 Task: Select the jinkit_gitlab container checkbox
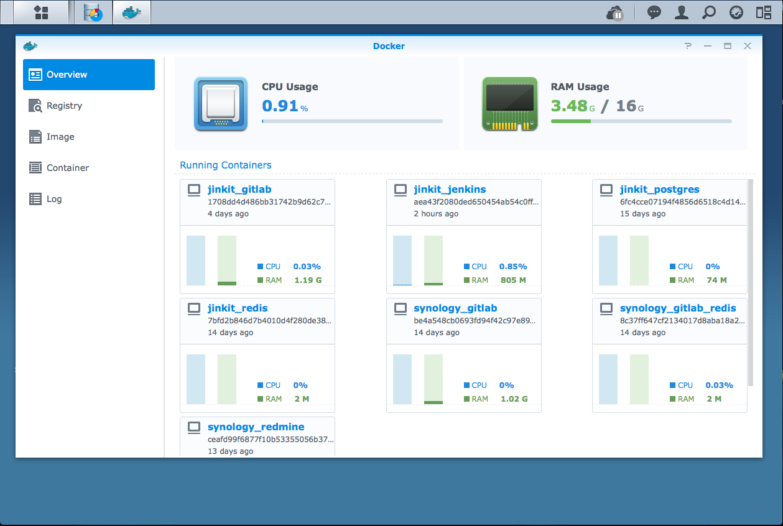click(193, 189)
